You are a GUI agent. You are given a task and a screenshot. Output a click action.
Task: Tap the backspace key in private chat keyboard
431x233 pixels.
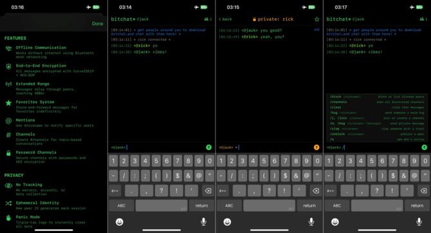click(316, 191)
